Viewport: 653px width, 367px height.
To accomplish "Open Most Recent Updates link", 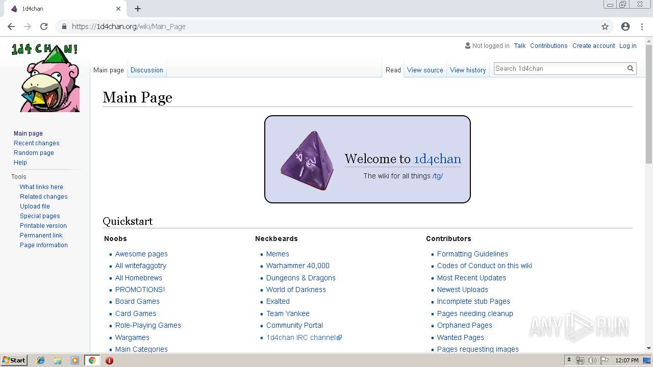I will coord(471,278).
